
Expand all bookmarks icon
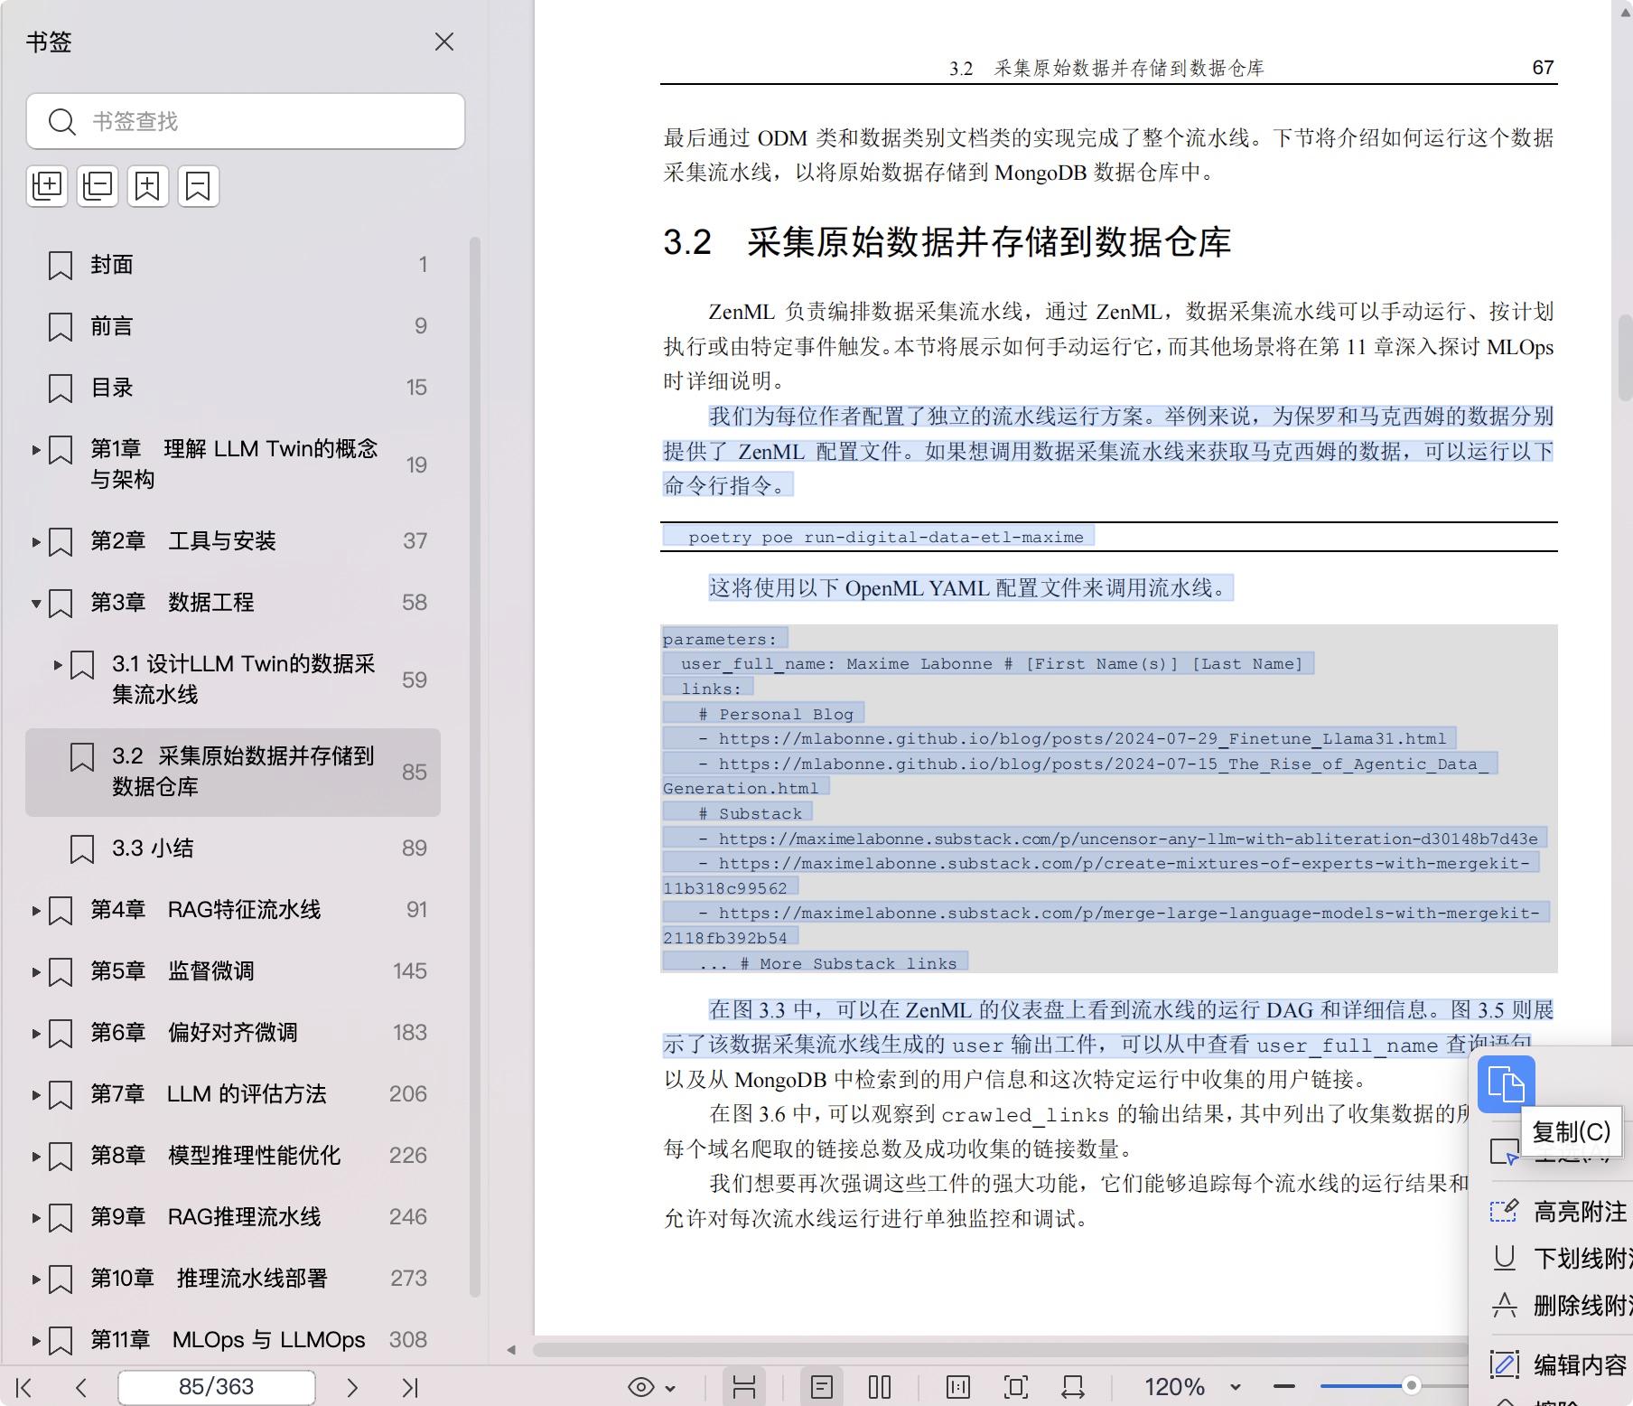coord(47,186)
